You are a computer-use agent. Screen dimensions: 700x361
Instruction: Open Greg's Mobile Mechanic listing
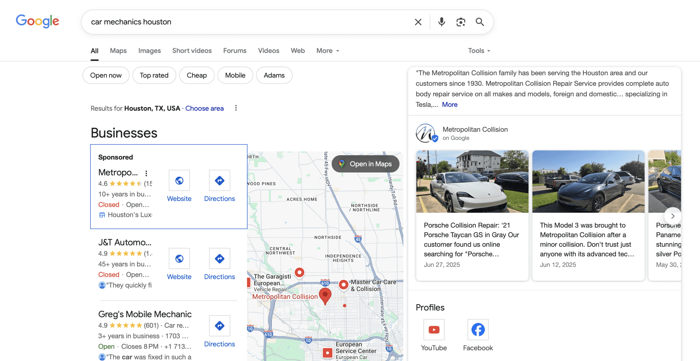coord(145,314)
